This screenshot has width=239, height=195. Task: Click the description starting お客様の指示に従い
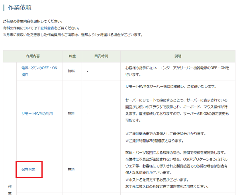click(x=177, y=71)
